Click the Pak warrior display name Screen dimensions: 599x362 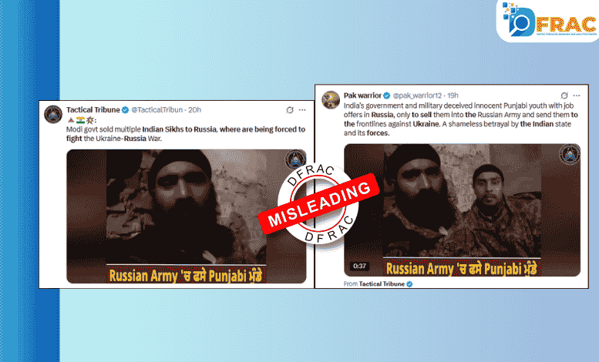point(362,96)
